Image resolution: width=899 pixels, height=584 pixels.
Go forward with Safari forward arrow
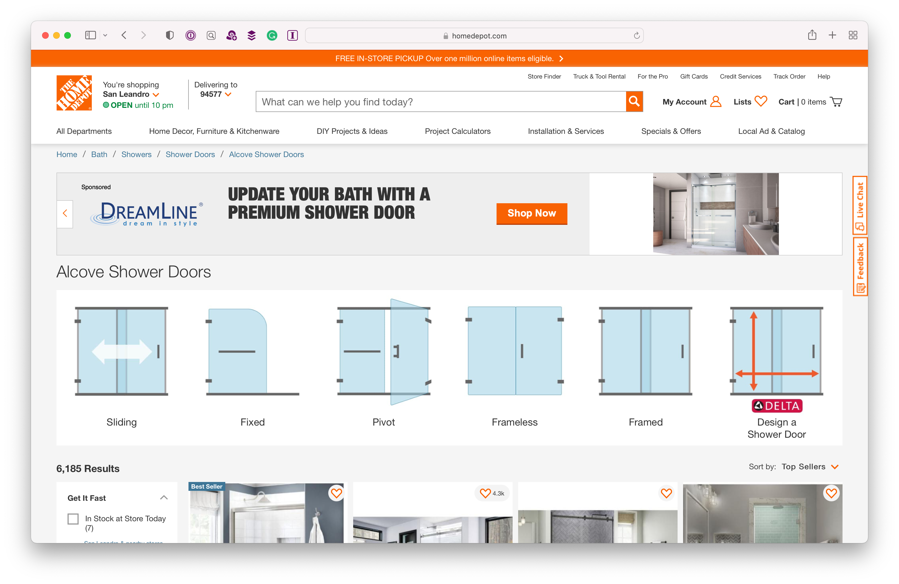143,35
